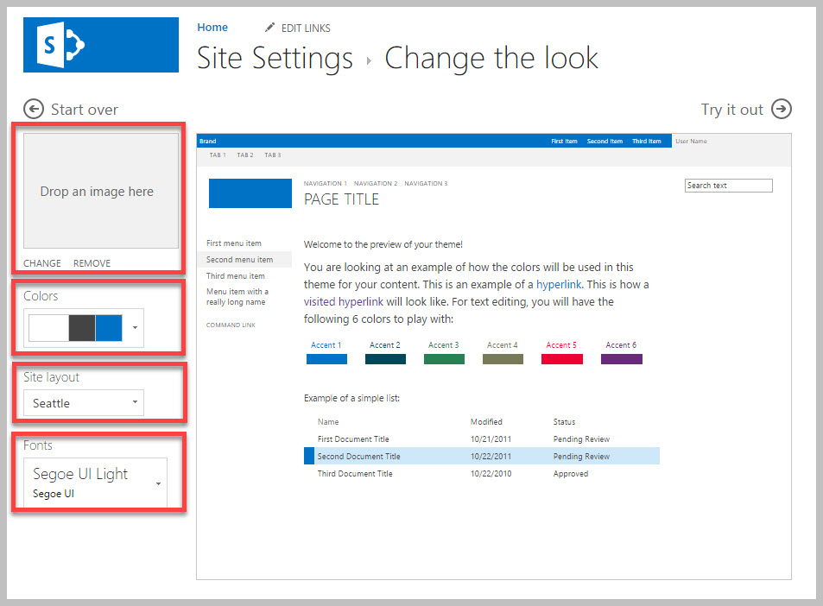
Task: Click the Start over back arrow icon
Action: [x=33, y=109]
